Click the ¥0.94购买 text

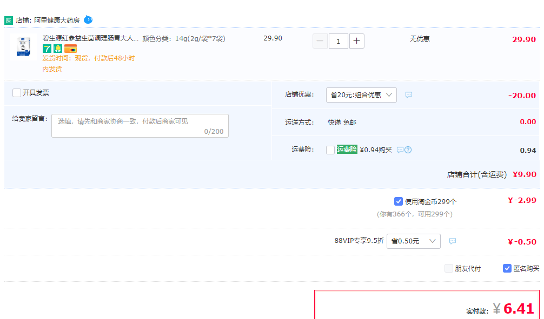coord(376,150)
